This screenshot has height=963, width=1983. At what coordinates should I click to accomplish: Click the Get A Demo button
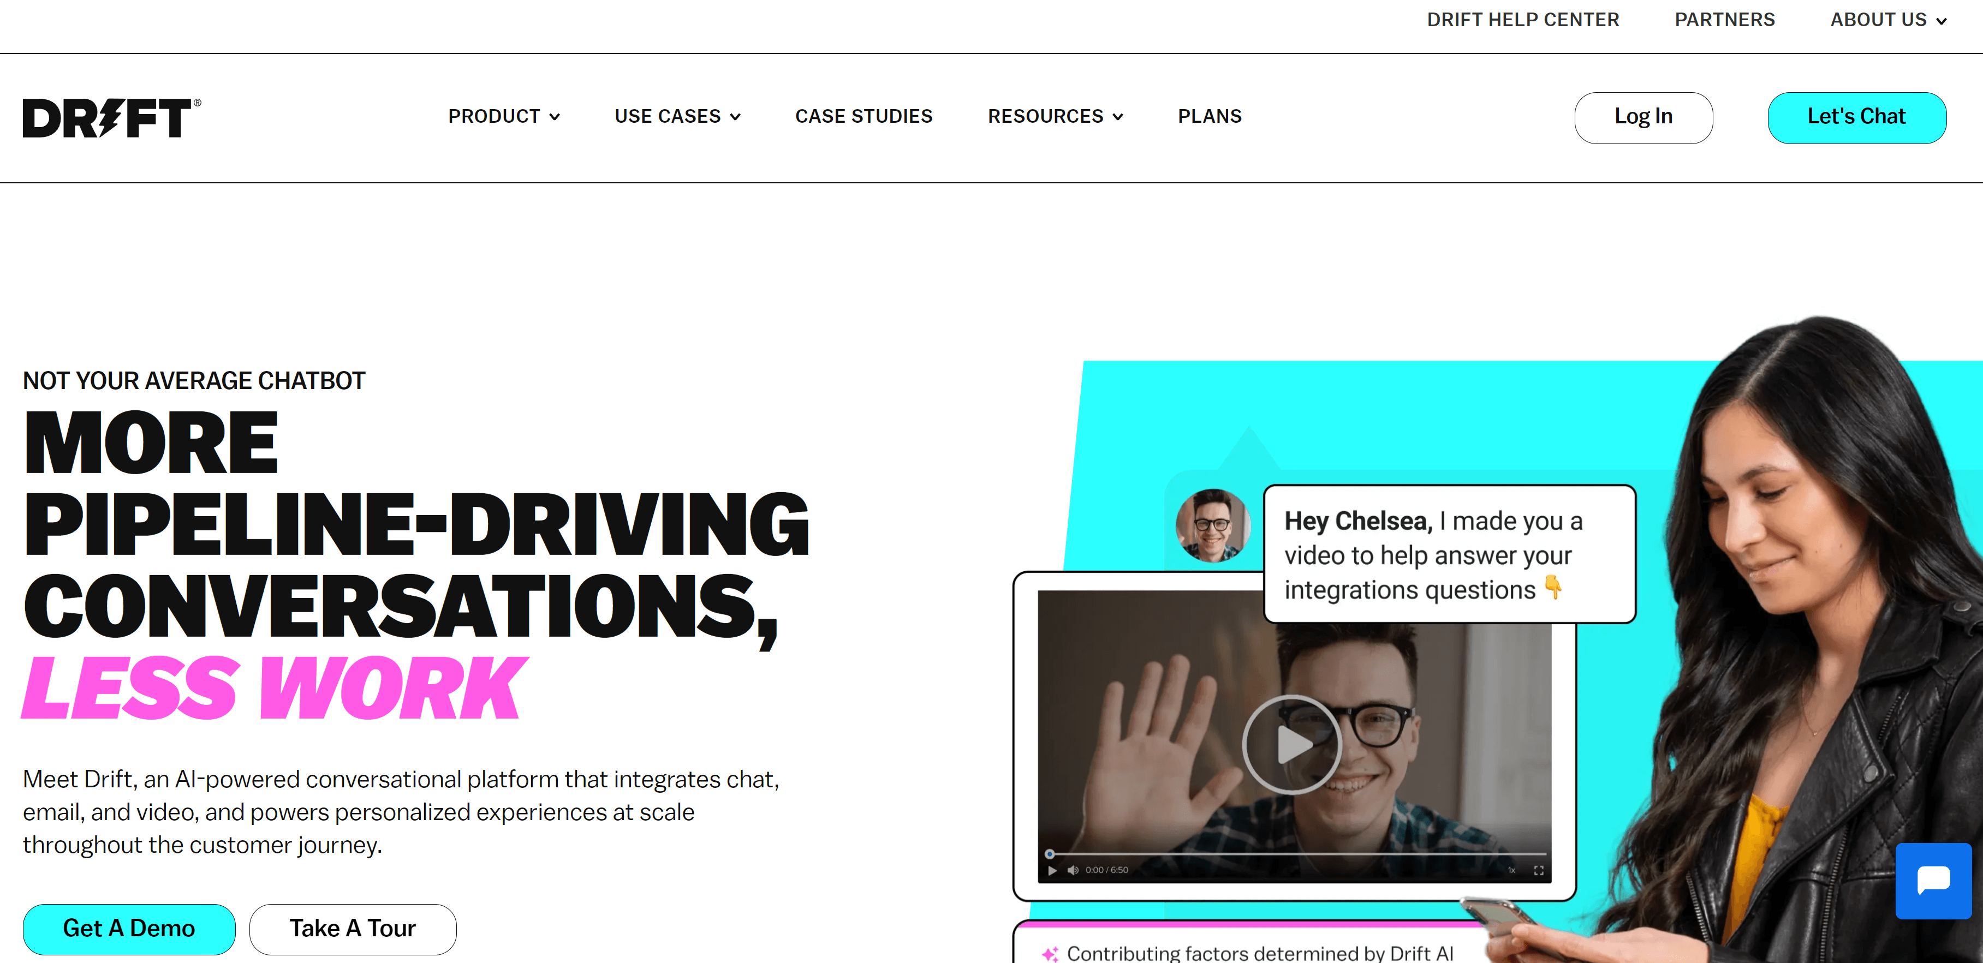click(x=129, y=929)
